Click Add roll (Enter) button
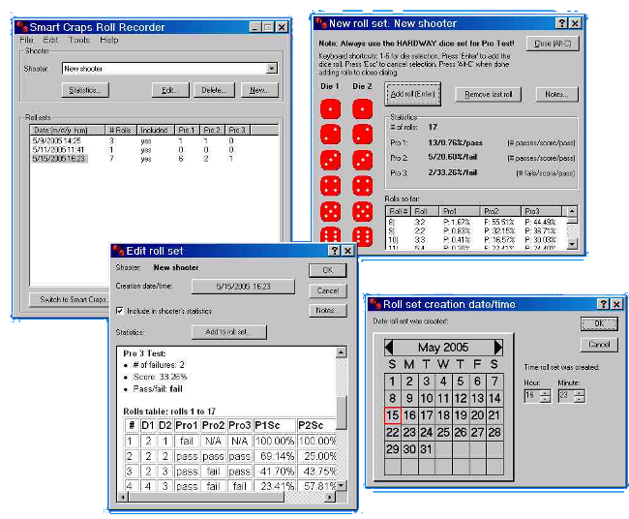 tap(413, 94)
